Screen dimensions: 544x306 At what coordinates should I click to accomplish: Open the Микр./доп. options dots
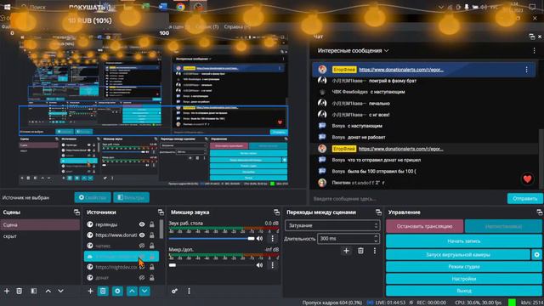[272, 265]
